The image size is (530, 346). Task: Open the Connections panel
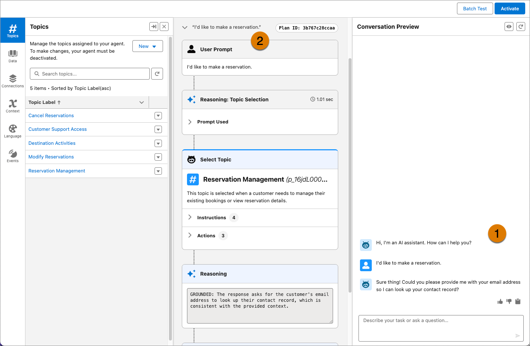click(13, 80)
